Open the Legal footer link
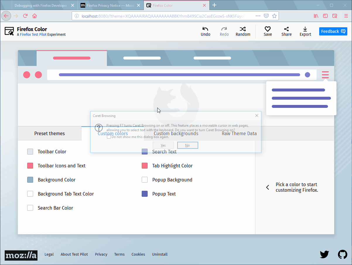Image resolution: width=352 pixels, height=265 pixels. tap(49, 254)
